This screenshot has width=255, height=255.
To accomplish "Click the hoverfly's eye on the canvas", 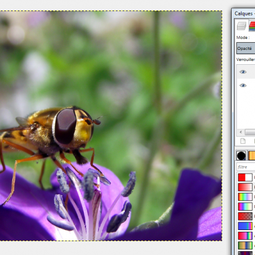I will click(x=65, y=126).
